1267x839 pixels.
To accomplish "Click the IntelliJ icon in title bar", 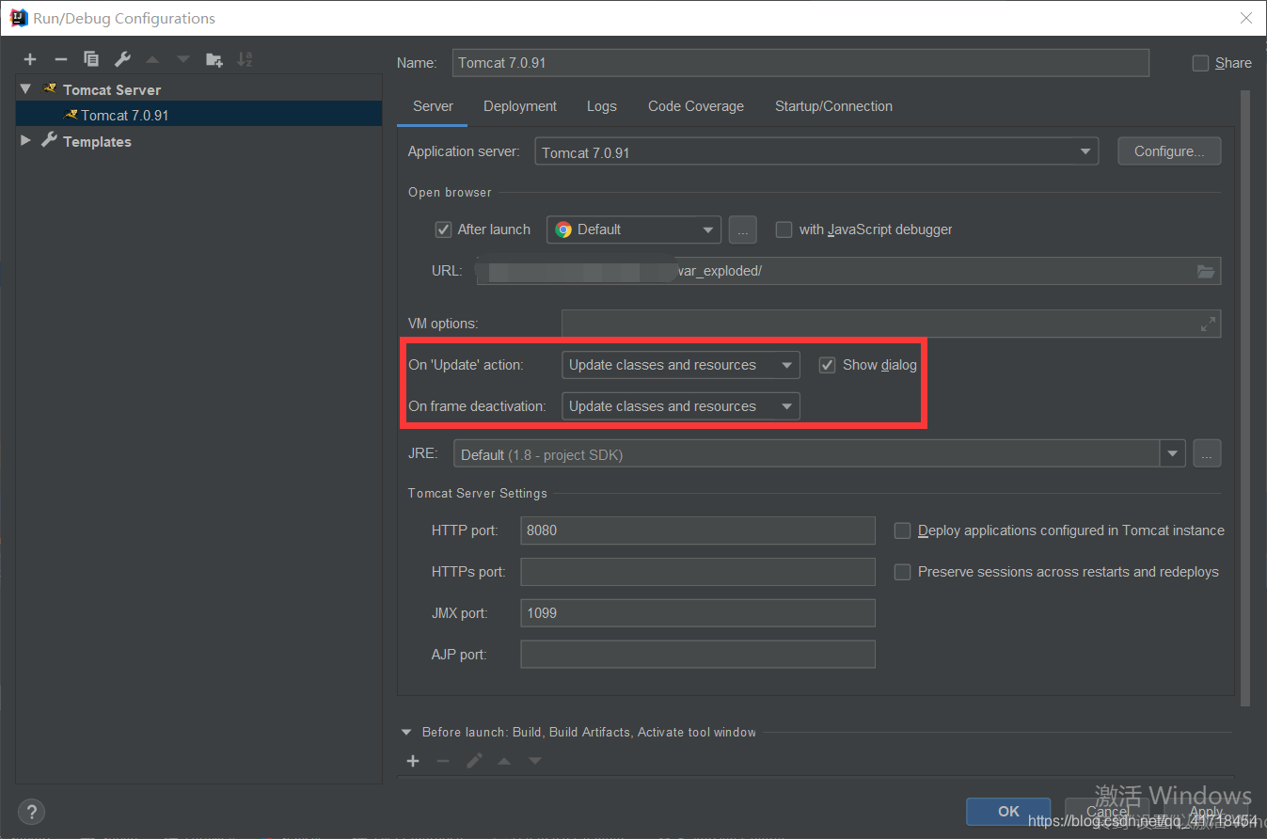I will (18, 18).
